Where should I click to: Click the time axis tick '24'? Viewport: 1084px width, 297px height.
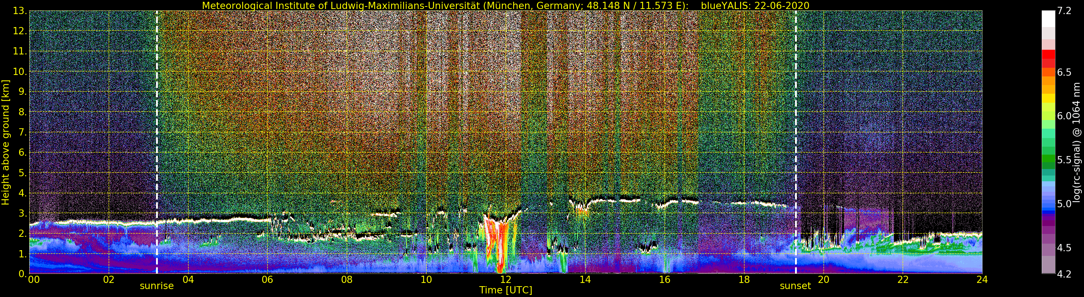pyautogui.click(x=982, y=279)
